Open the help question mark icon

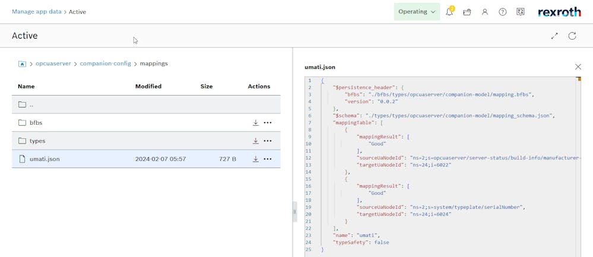point(503,12)
